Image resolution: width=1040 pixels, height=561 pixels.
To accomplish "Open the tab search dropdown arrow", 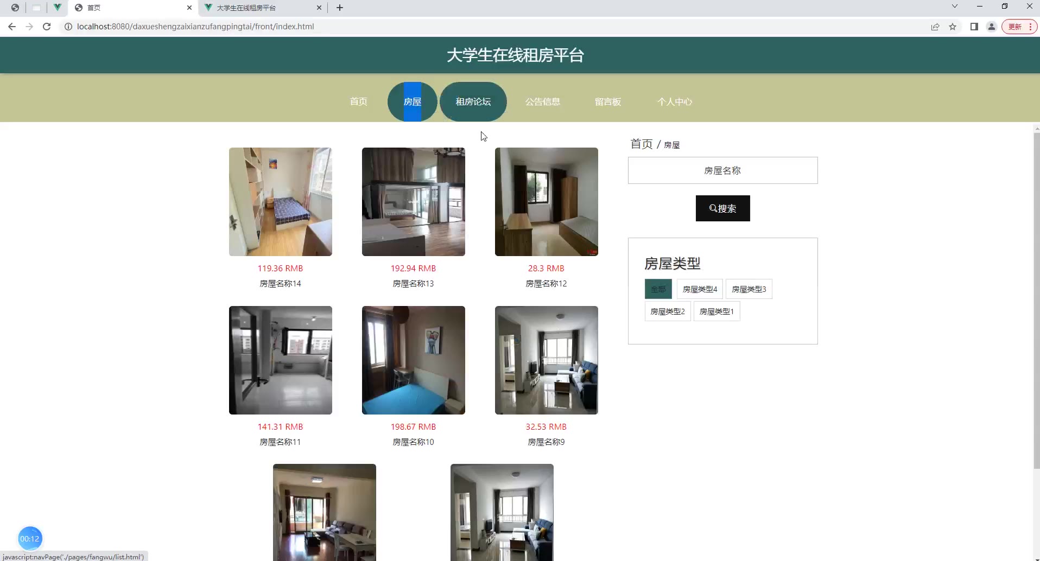I will pos(955,7).
